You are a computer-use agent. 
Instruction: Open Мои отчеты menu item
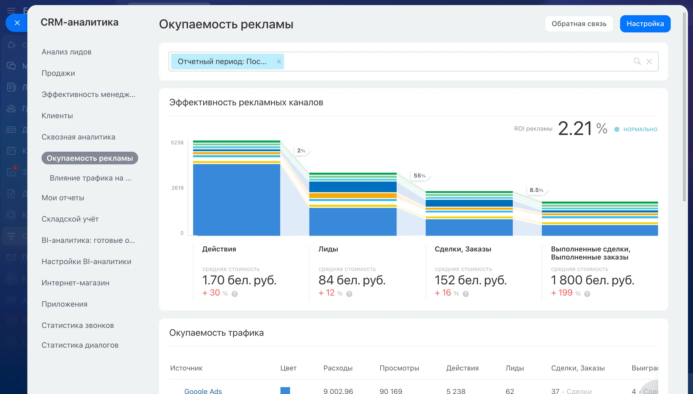click(63, 198)
